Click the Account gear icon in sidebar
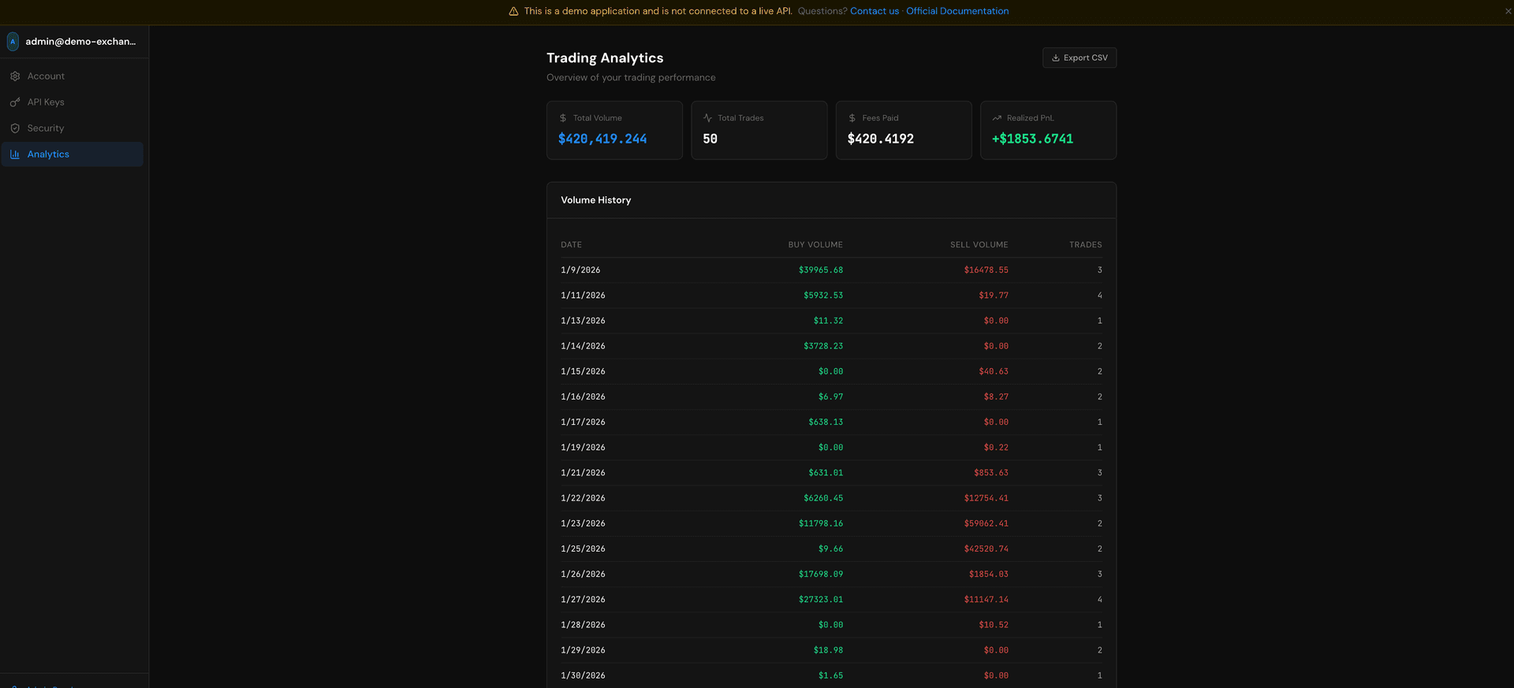Screen dimensions: 1514x688 pyautogui.click(x=15, y=76)
